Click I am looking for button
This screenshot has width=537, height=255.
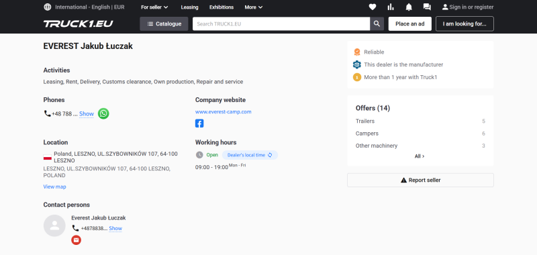[465, 24]
